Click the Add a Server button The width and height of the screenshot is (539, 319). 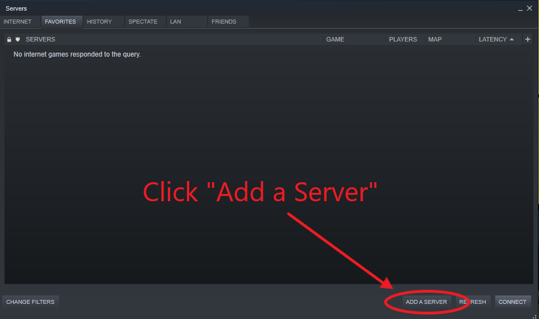click(x=426, y=302)
